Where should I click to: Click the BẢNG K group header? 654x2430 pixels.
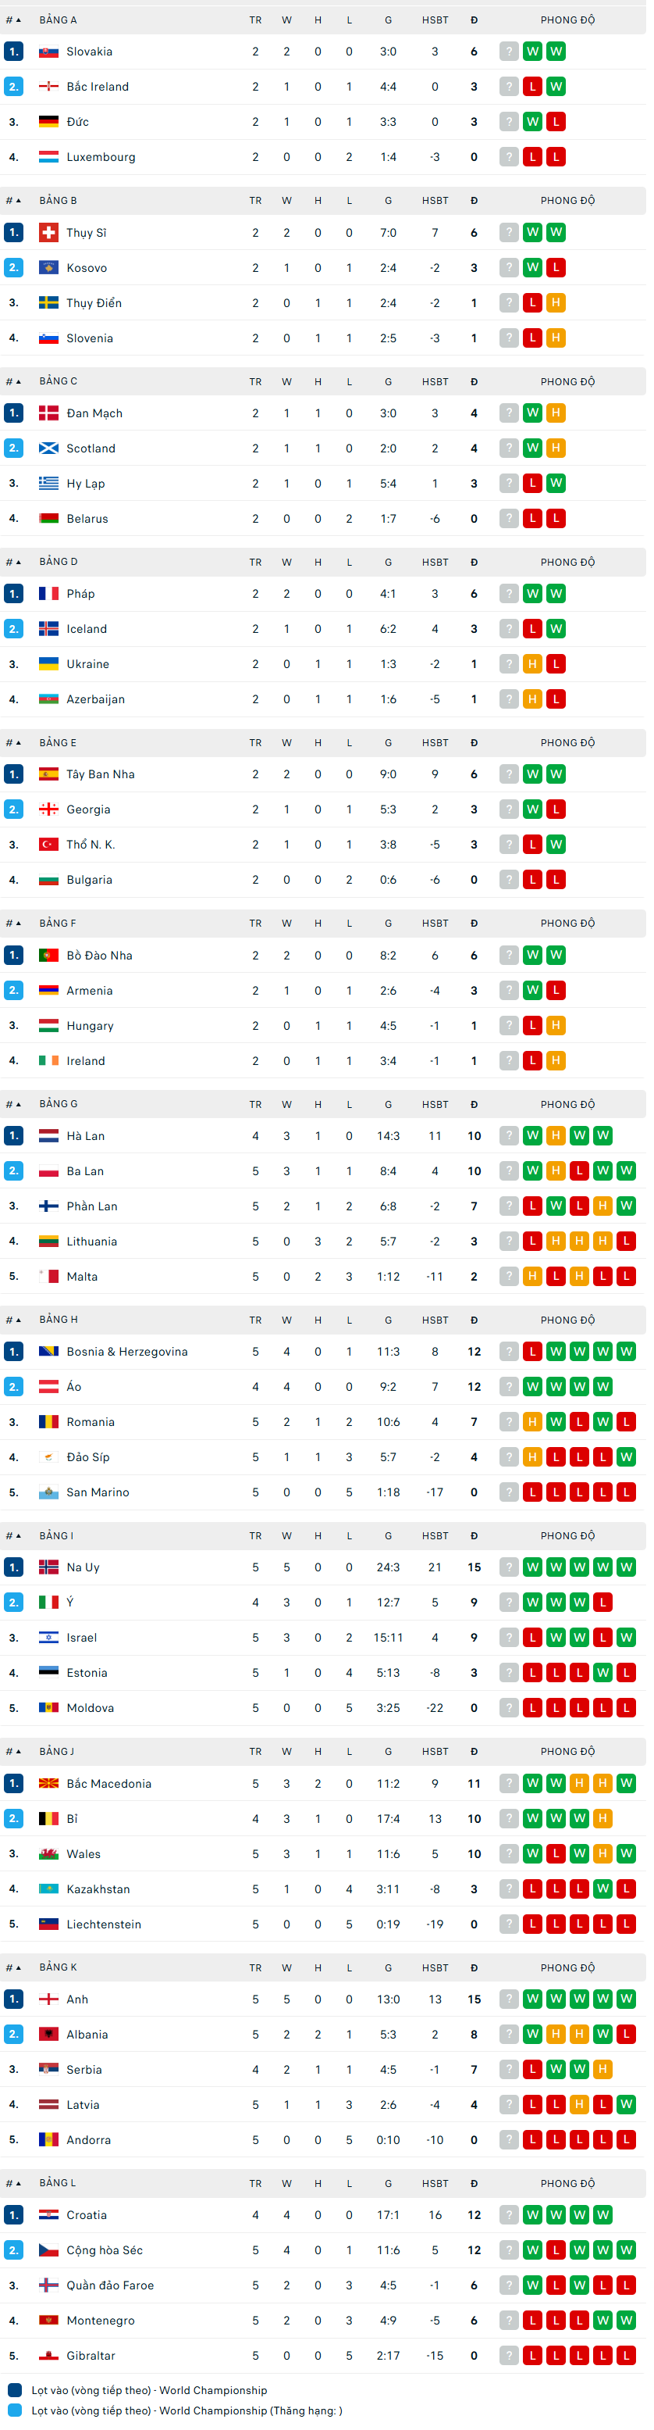(59, 1967)
